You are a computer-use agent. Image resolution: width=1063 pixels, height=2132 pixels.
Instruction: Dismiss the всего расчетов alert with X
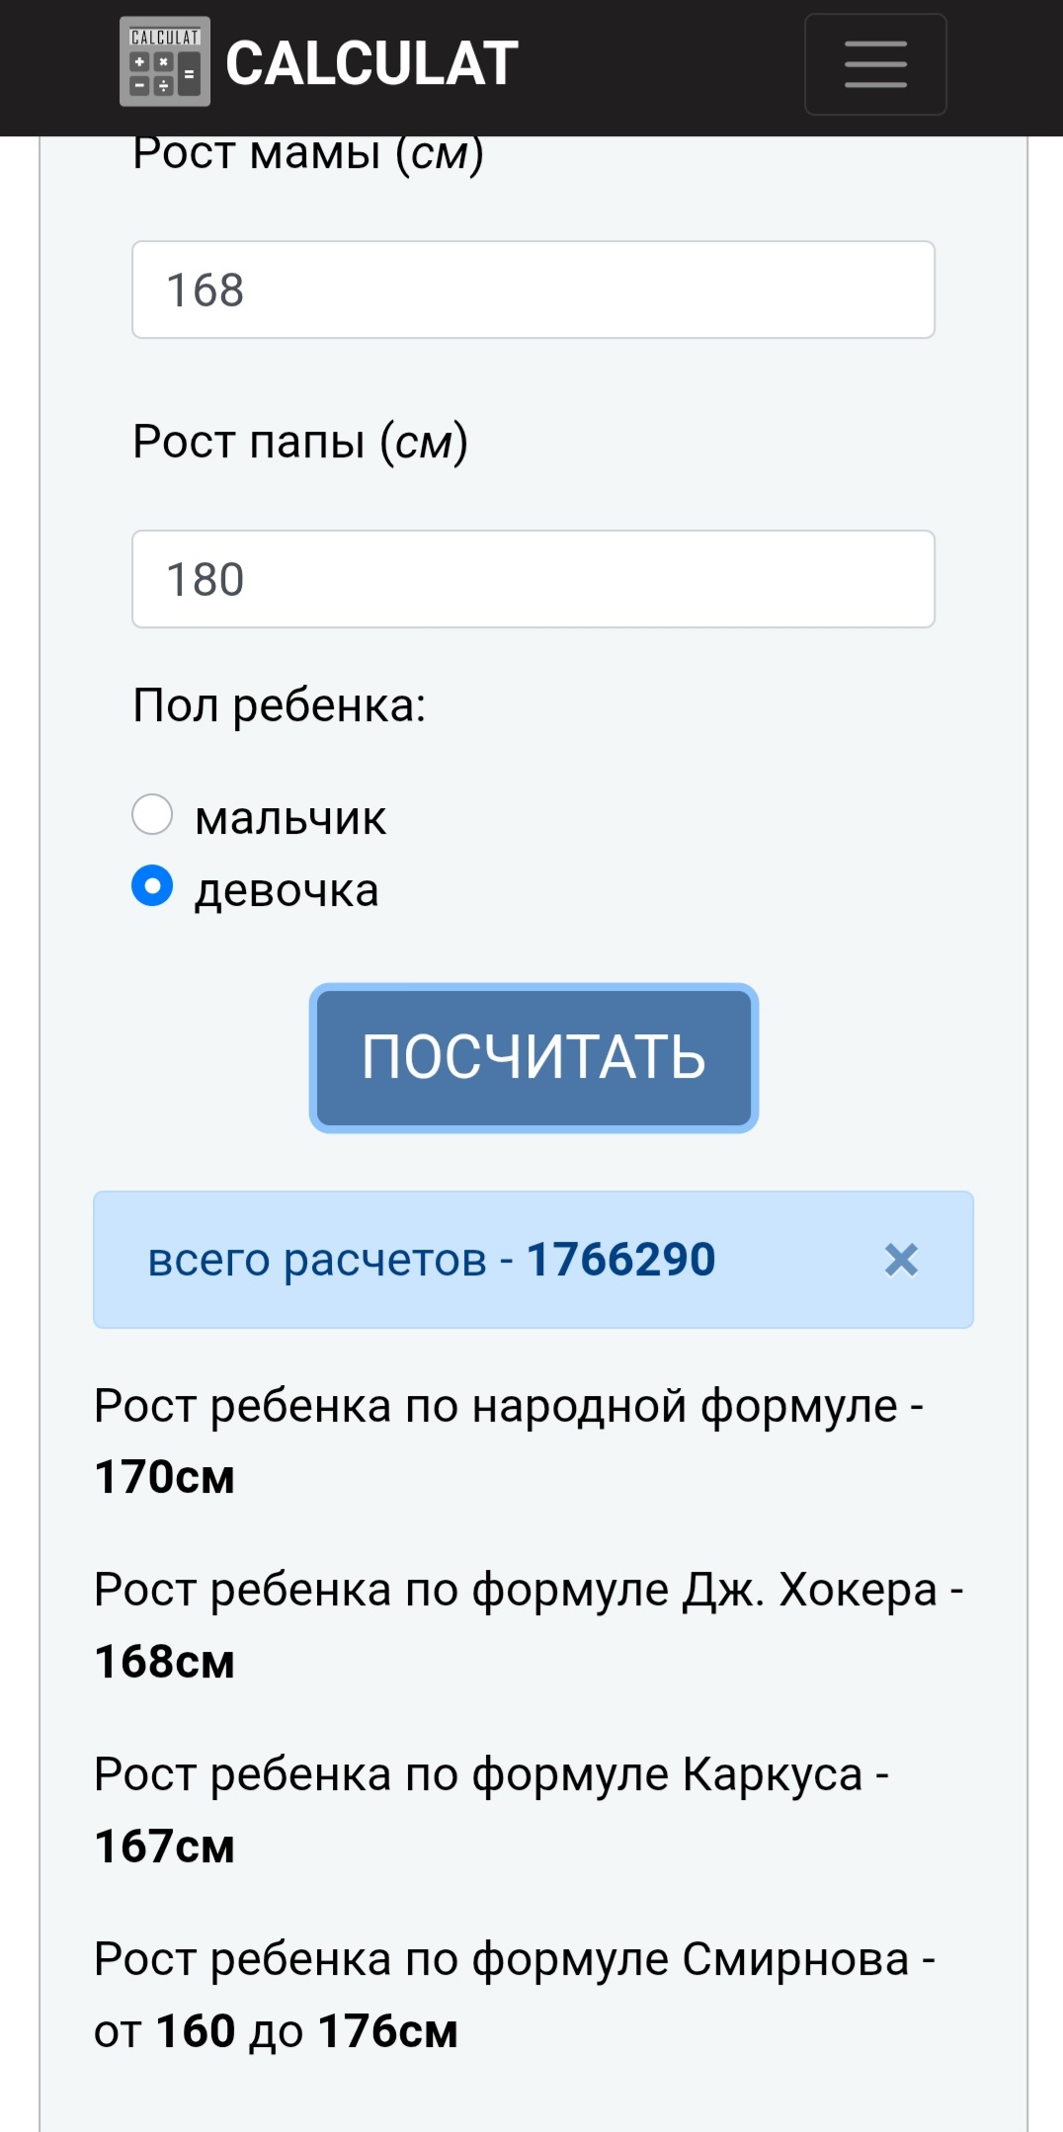click(x=901, y=1260)
